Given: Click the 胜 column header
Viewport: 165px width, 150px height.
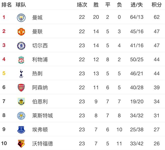Looking at the screenshot, I should [96, 5].
